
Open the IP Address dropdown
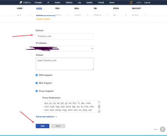pyautogui.click(x=65, y=48)
